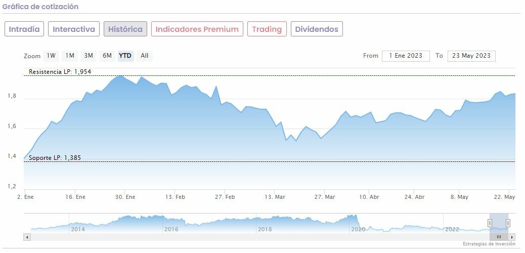Click the From date field
This screenshot has width=525, height=253.
[406, 56]
